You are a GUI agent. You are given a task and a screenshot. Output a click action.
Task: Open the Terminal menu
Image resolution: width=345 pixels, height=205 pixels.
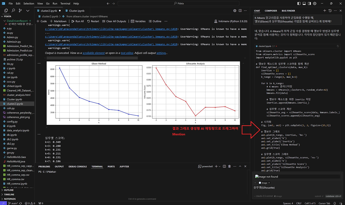pos(65,3)
